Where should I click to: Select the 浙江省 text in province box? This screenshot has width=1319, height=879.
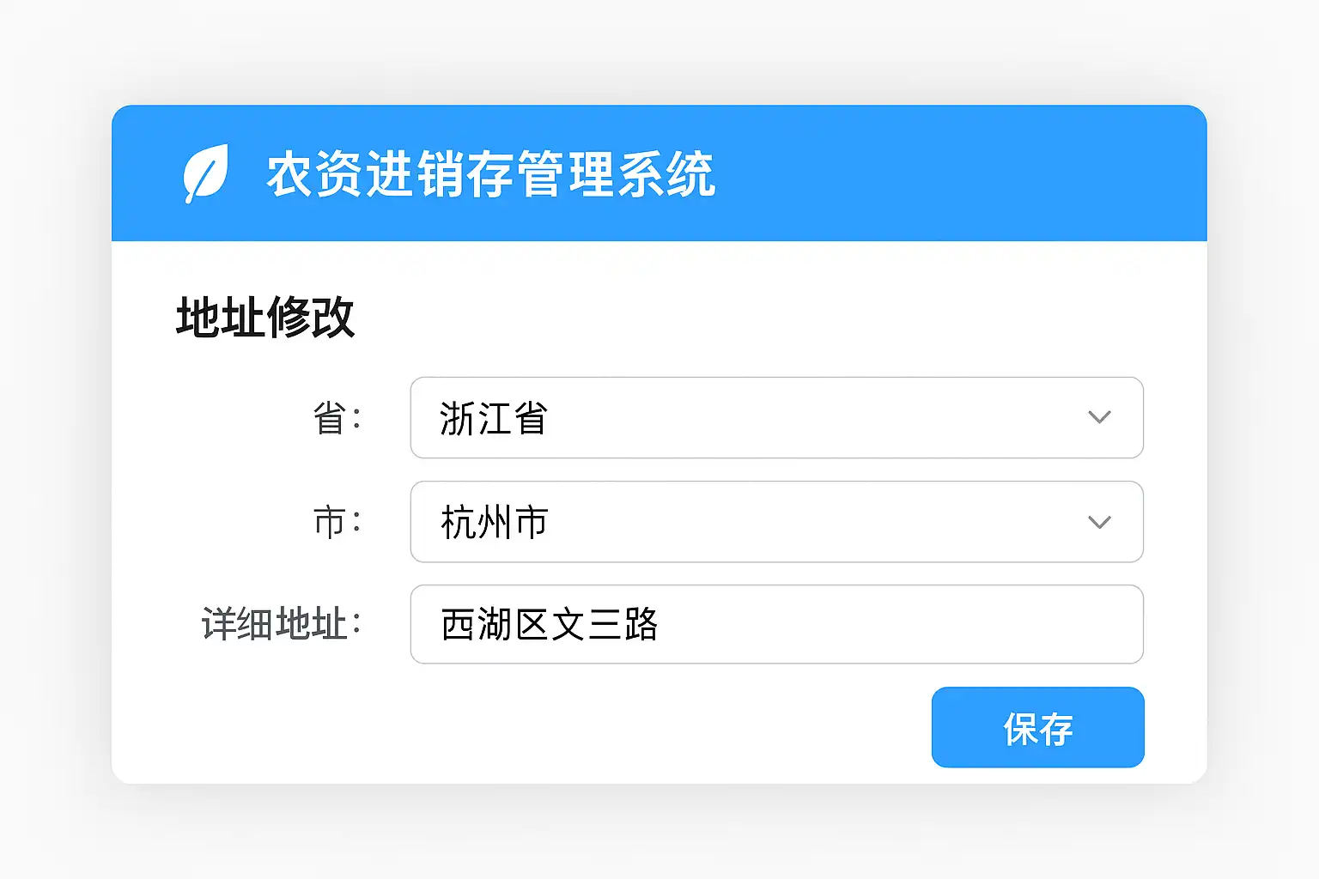click(494, 419)
